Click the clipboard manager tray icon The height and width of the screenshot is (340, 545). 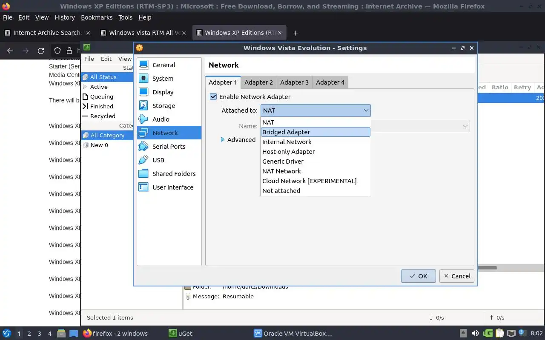pyautogui.click(x=499, y=333)
